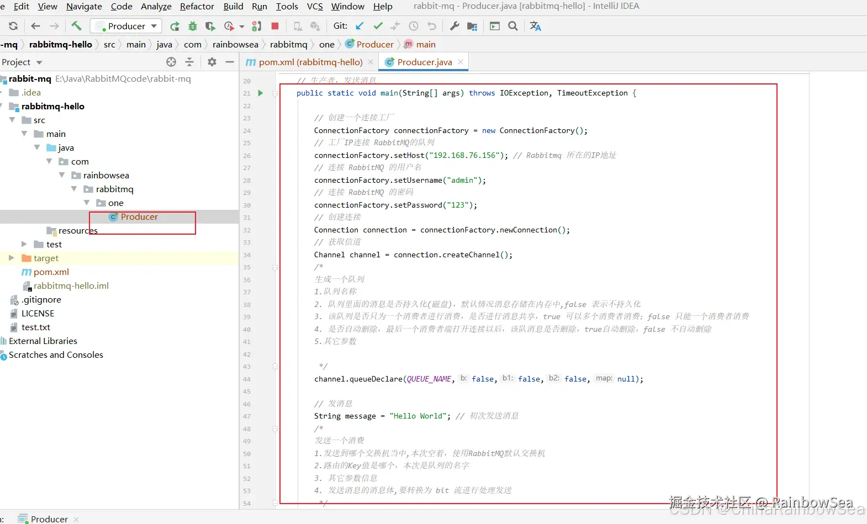Image resolution: width=867 pixels, height=524 pixels.
Task: Expand the test folder
Action: coord(24,244)
